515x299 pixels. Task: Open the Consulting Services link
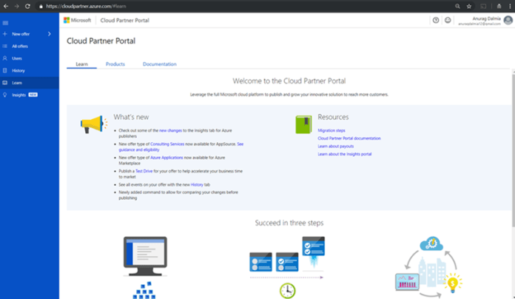167,144
